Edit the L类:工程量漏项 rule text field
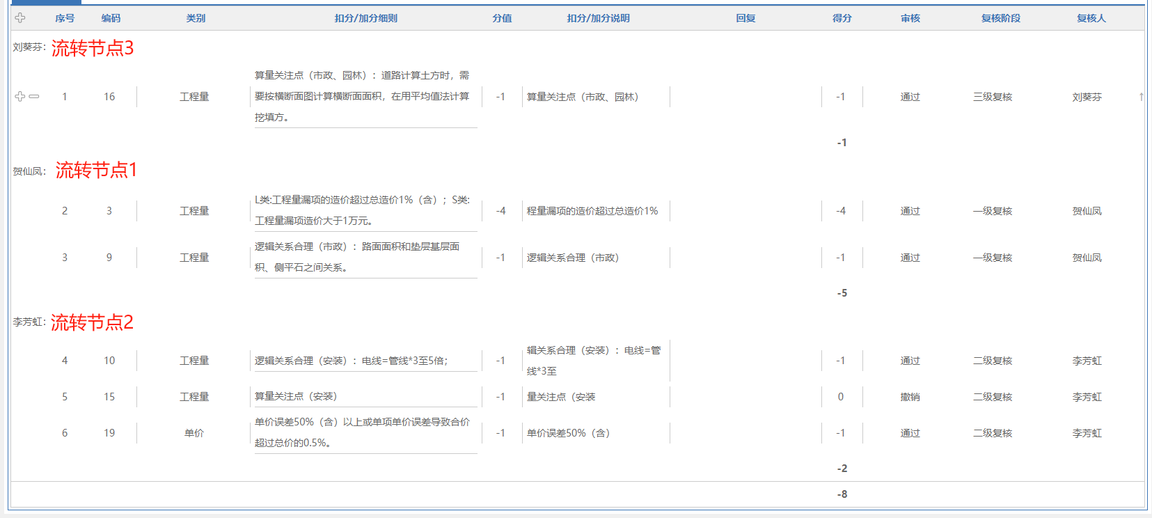This screenshot has height=518, width=1152. point(366,210)
